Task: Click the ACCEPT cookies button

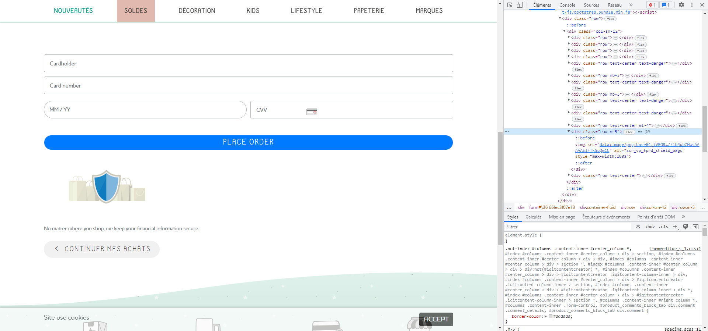Action: pos(436,319)
